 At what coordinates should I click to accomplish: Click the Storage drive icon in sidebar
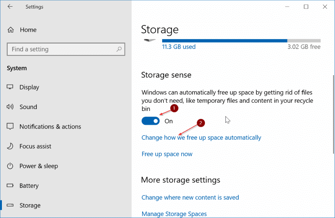[x=11, y=205]
